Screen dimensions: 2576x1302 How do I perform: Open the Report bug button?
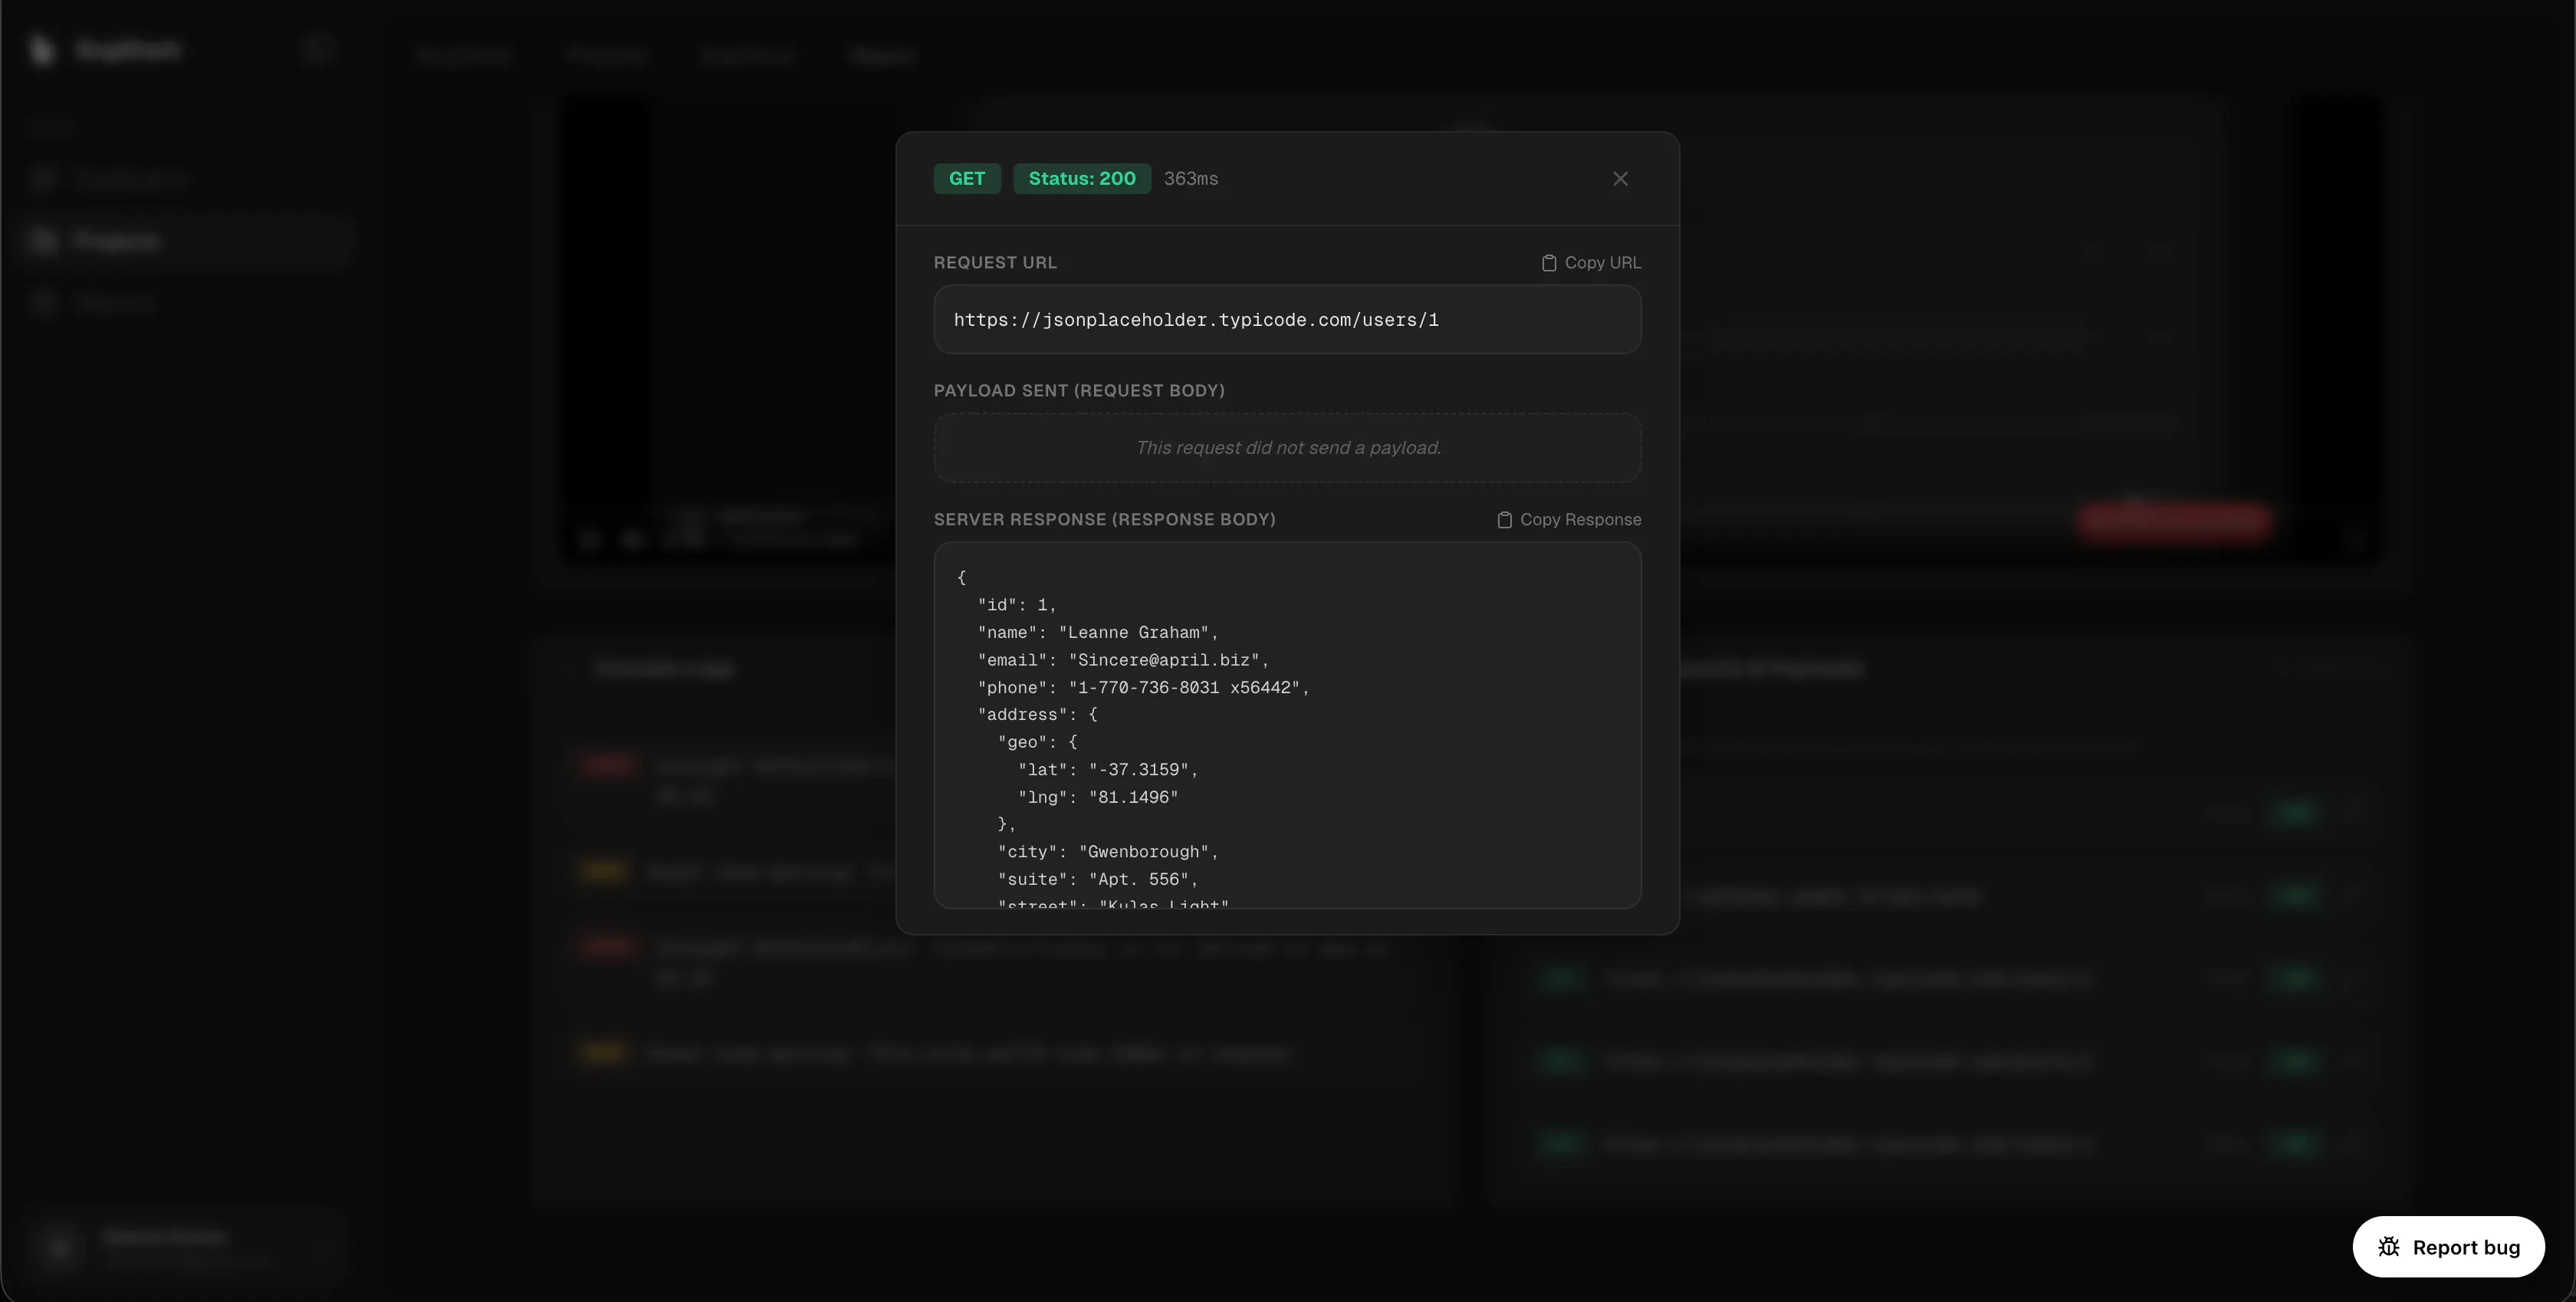(2448, 1247)
